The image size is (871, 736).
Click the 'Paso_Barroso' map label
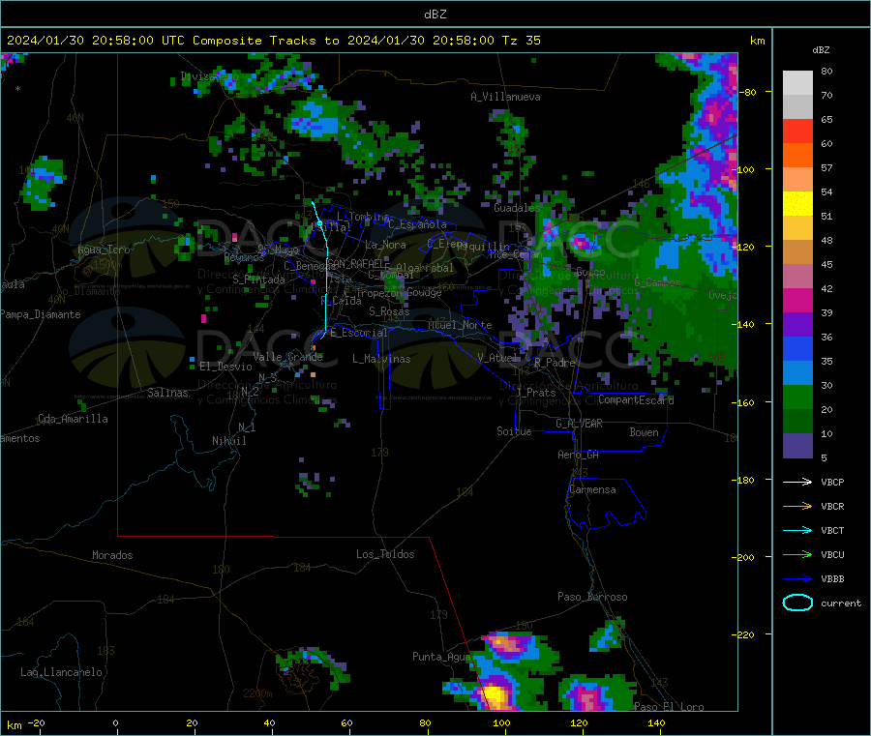(x=592, y=597)
